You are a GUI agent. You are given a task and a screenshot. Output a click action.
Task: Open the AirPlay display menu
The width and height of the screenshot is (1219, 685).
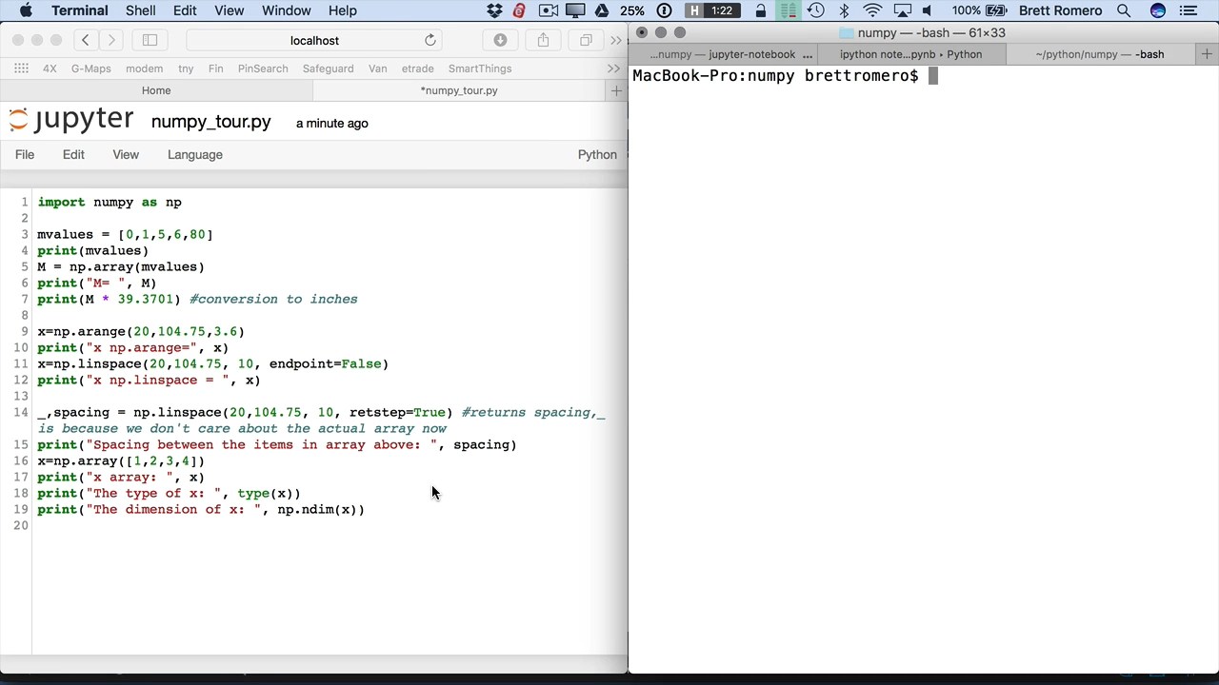coord(901,10)
